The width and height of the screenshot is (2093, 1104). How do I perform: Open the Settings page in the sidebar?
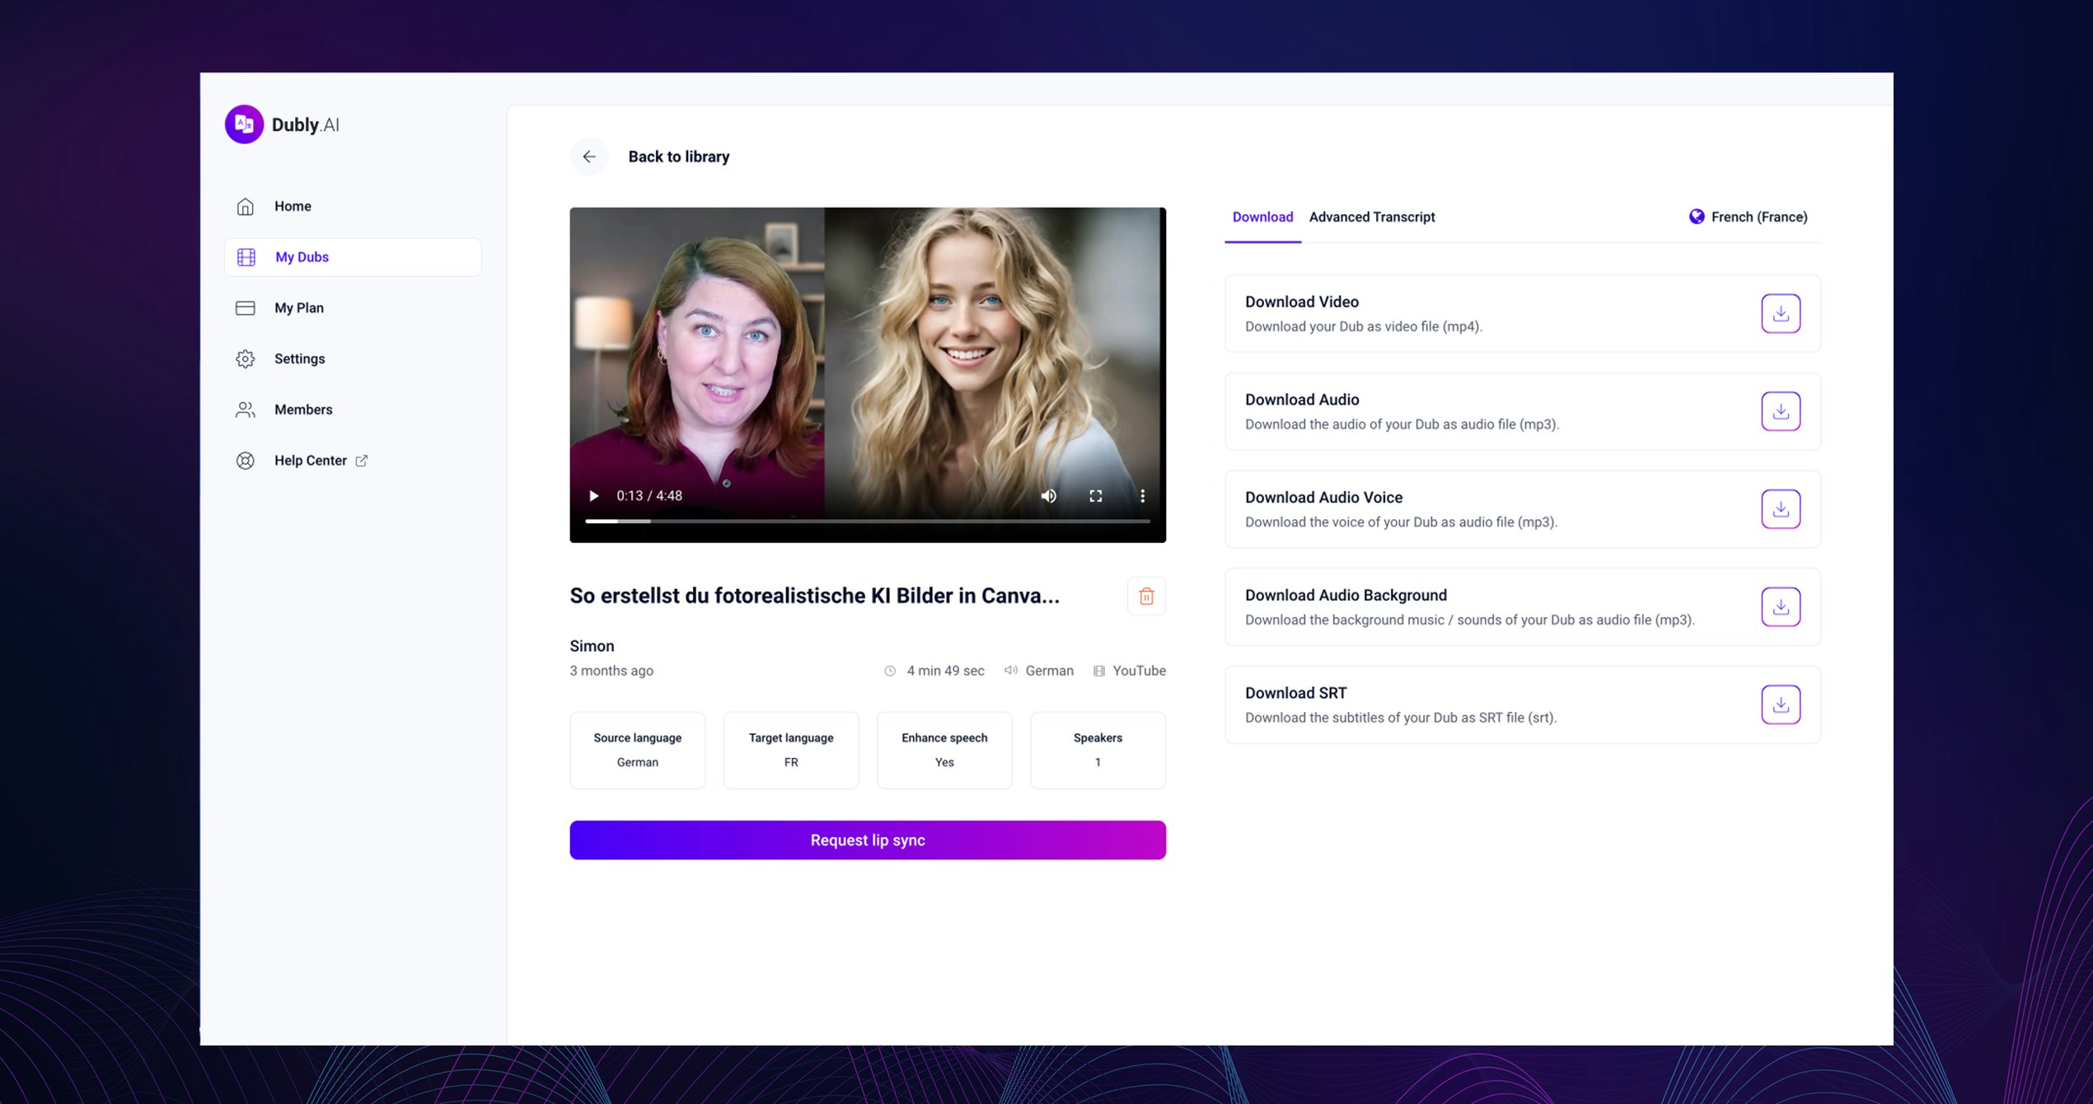pos(299,358)
